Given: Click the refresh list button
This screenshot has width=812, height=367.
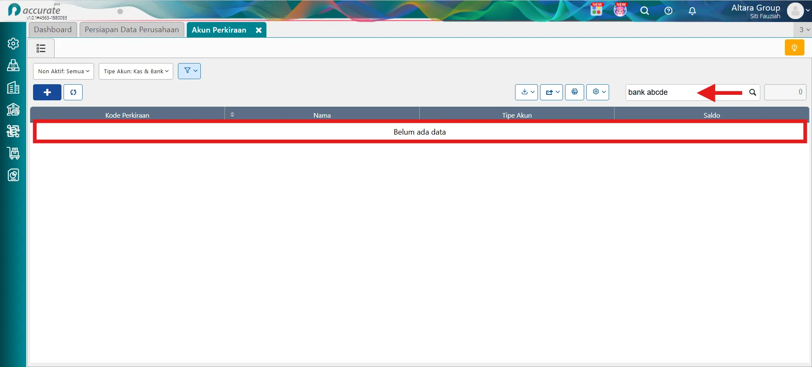Looking at the screenshot, I should pos(73,92).
